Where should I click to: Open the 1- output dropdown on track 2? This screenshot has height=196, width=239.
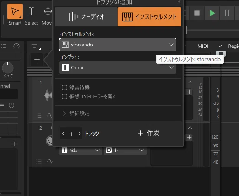tap(125, 150)
